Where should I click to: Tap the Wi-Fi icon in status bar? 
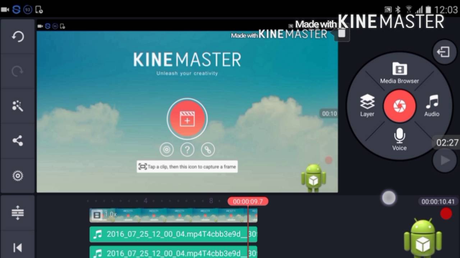[x=409, y=10]
